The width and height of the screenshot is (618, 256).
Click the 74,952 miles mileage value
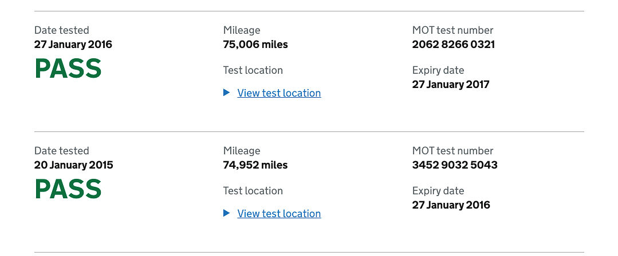click(x=255, y=165)
